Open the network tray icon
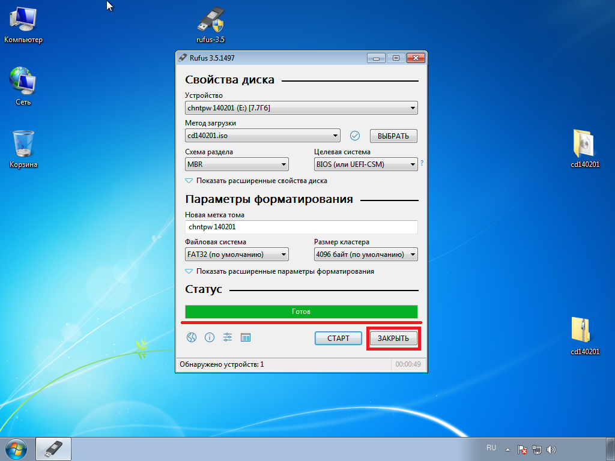 (x=536, y=450)
